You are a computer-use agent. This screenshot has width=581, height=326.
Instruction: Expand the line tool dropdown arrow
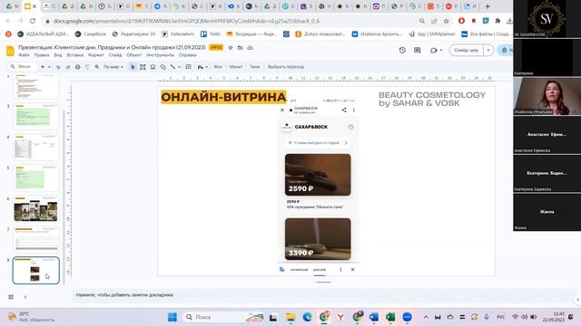[x=180, y=67]
